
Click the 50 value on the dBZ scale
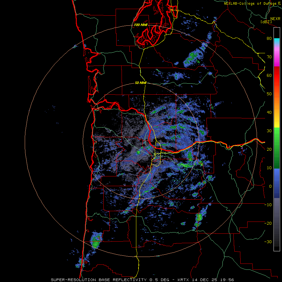(269, 94)
